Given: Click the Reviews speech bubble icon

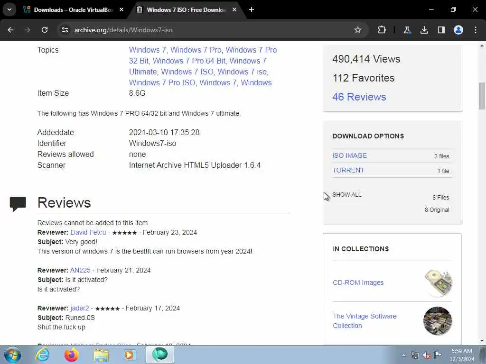Looking at the screenshot, I should point(18,204).
